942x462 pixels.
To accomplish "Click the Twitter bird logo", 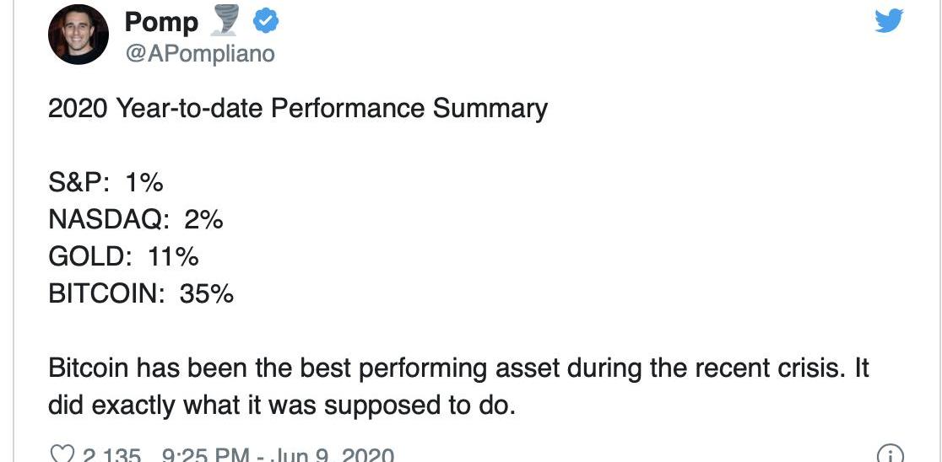I will 889,22.
